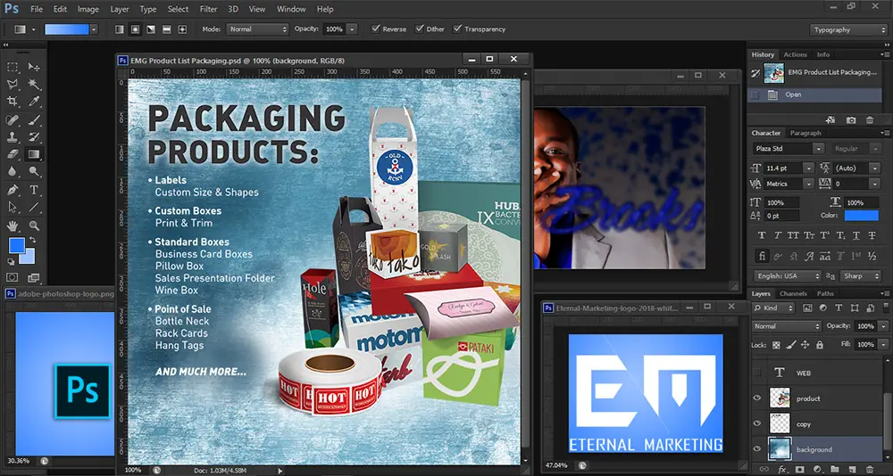This screenshot has width=893, height=476.
Task: Create new snapshot in History panel
Action: 850,120
